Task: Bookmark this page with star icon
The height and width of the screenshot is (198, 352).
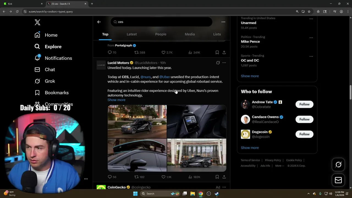Action: [309, 12]
